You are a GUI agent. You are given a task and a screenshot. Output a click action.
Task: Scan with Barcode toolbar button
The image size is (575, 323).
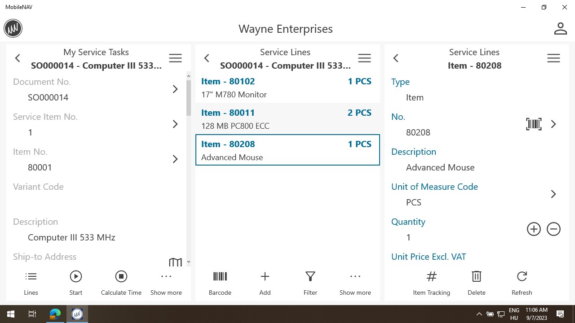pos(220,284)
